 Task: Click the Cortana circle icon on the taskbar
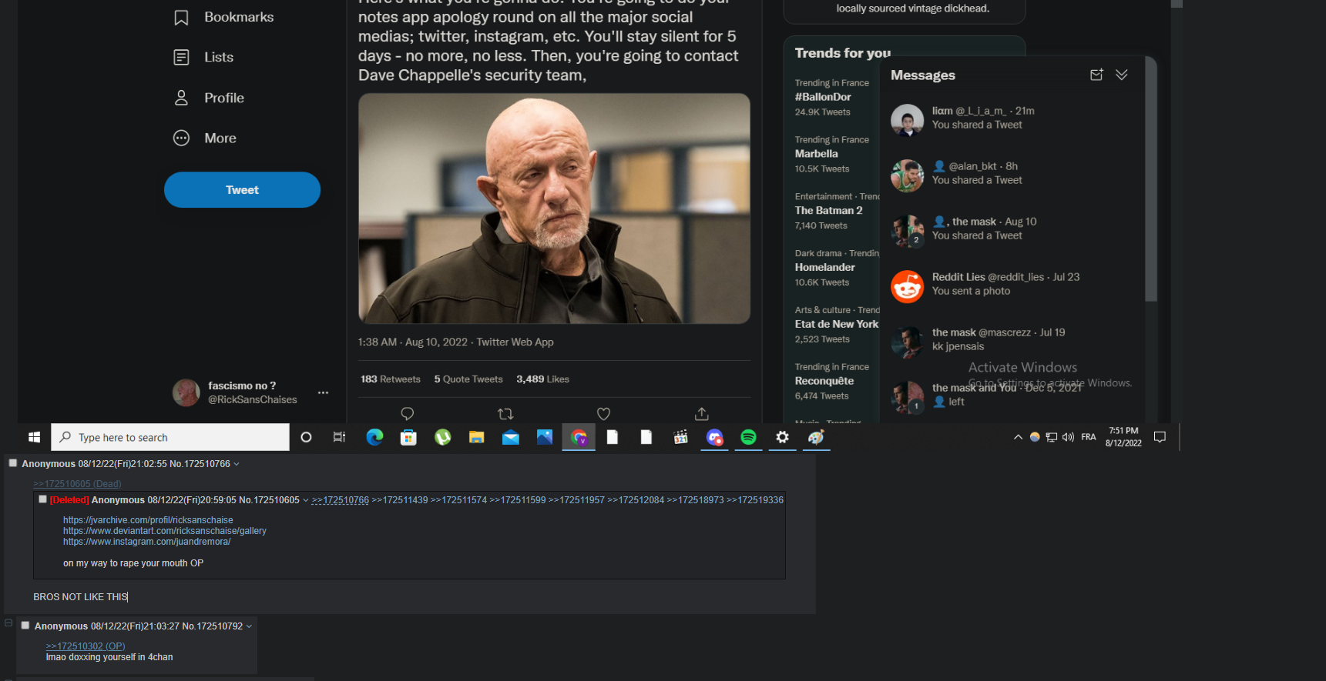point(306,437)
